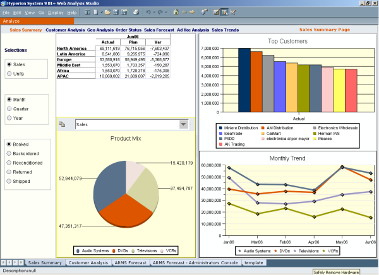379x275 pixels.
Task: Open the Sales combo box arrow
Action: 184,124
